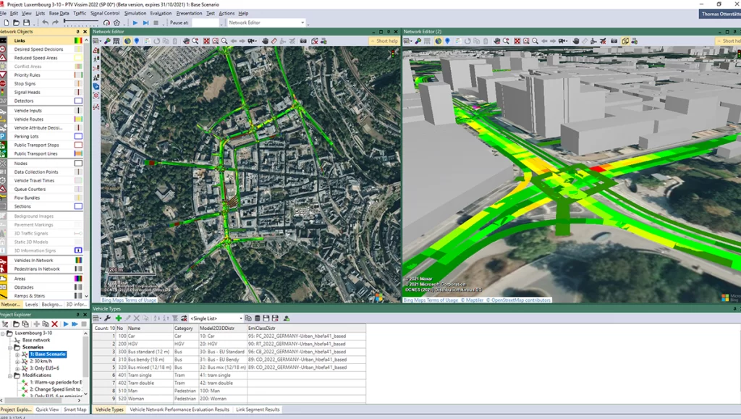The width and height of the screenshot is (741, 419).
Task: Toggle background map globe icon in Network Editor
Action: coord(127,41)
